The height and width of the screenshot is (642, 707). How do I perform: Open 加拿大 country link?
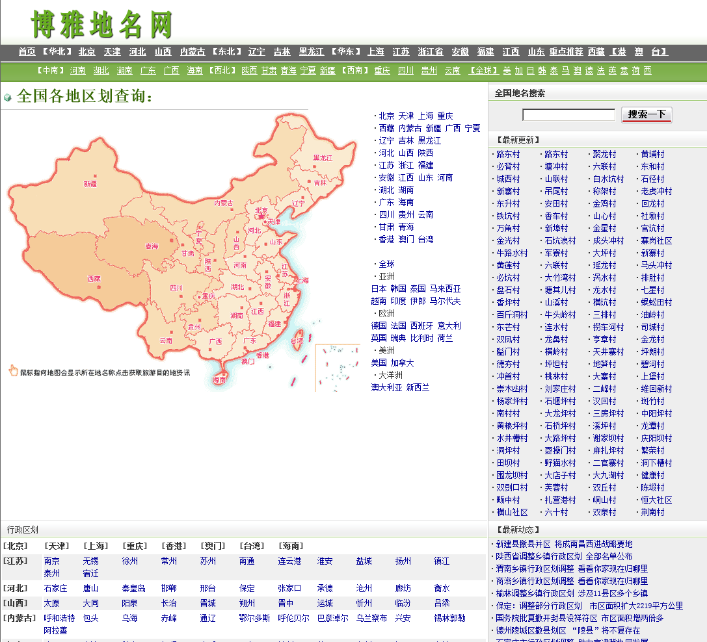[402, 363]
